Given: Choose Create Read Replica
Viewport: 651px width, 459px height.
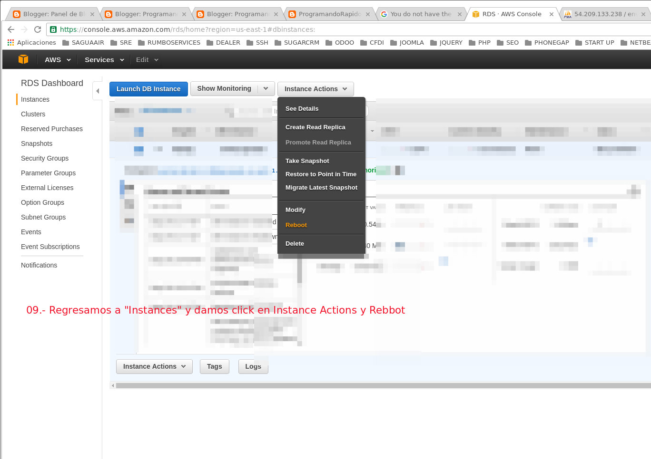Looking at the screenshot, I should point(315,127).
